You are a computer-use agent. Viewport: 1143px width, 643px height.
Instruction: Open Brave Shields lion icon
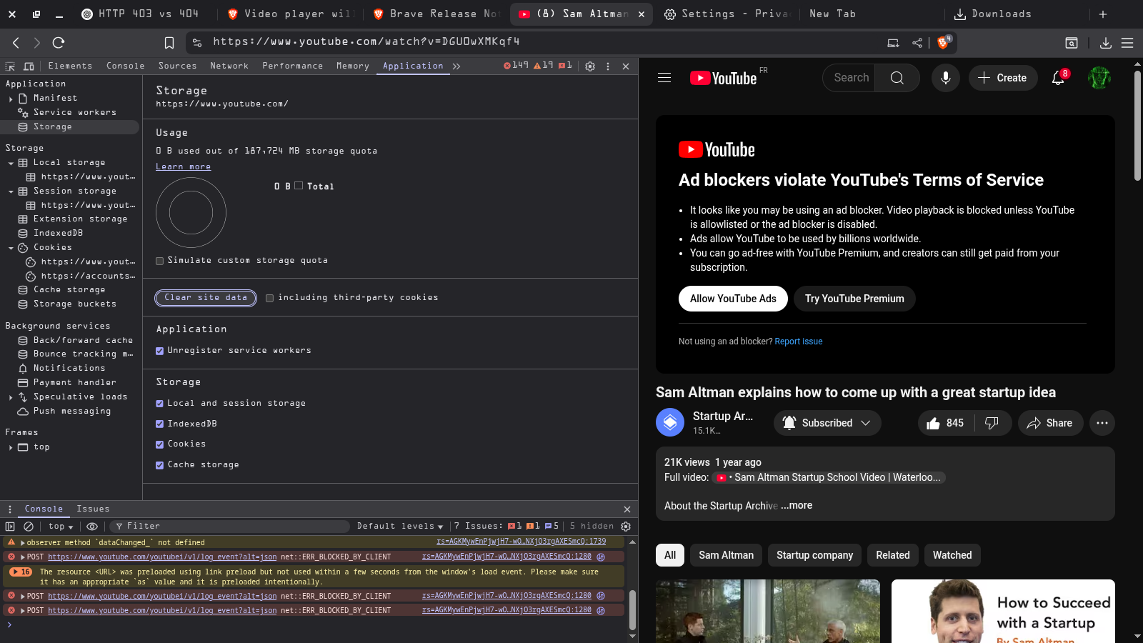coord(944,42)
